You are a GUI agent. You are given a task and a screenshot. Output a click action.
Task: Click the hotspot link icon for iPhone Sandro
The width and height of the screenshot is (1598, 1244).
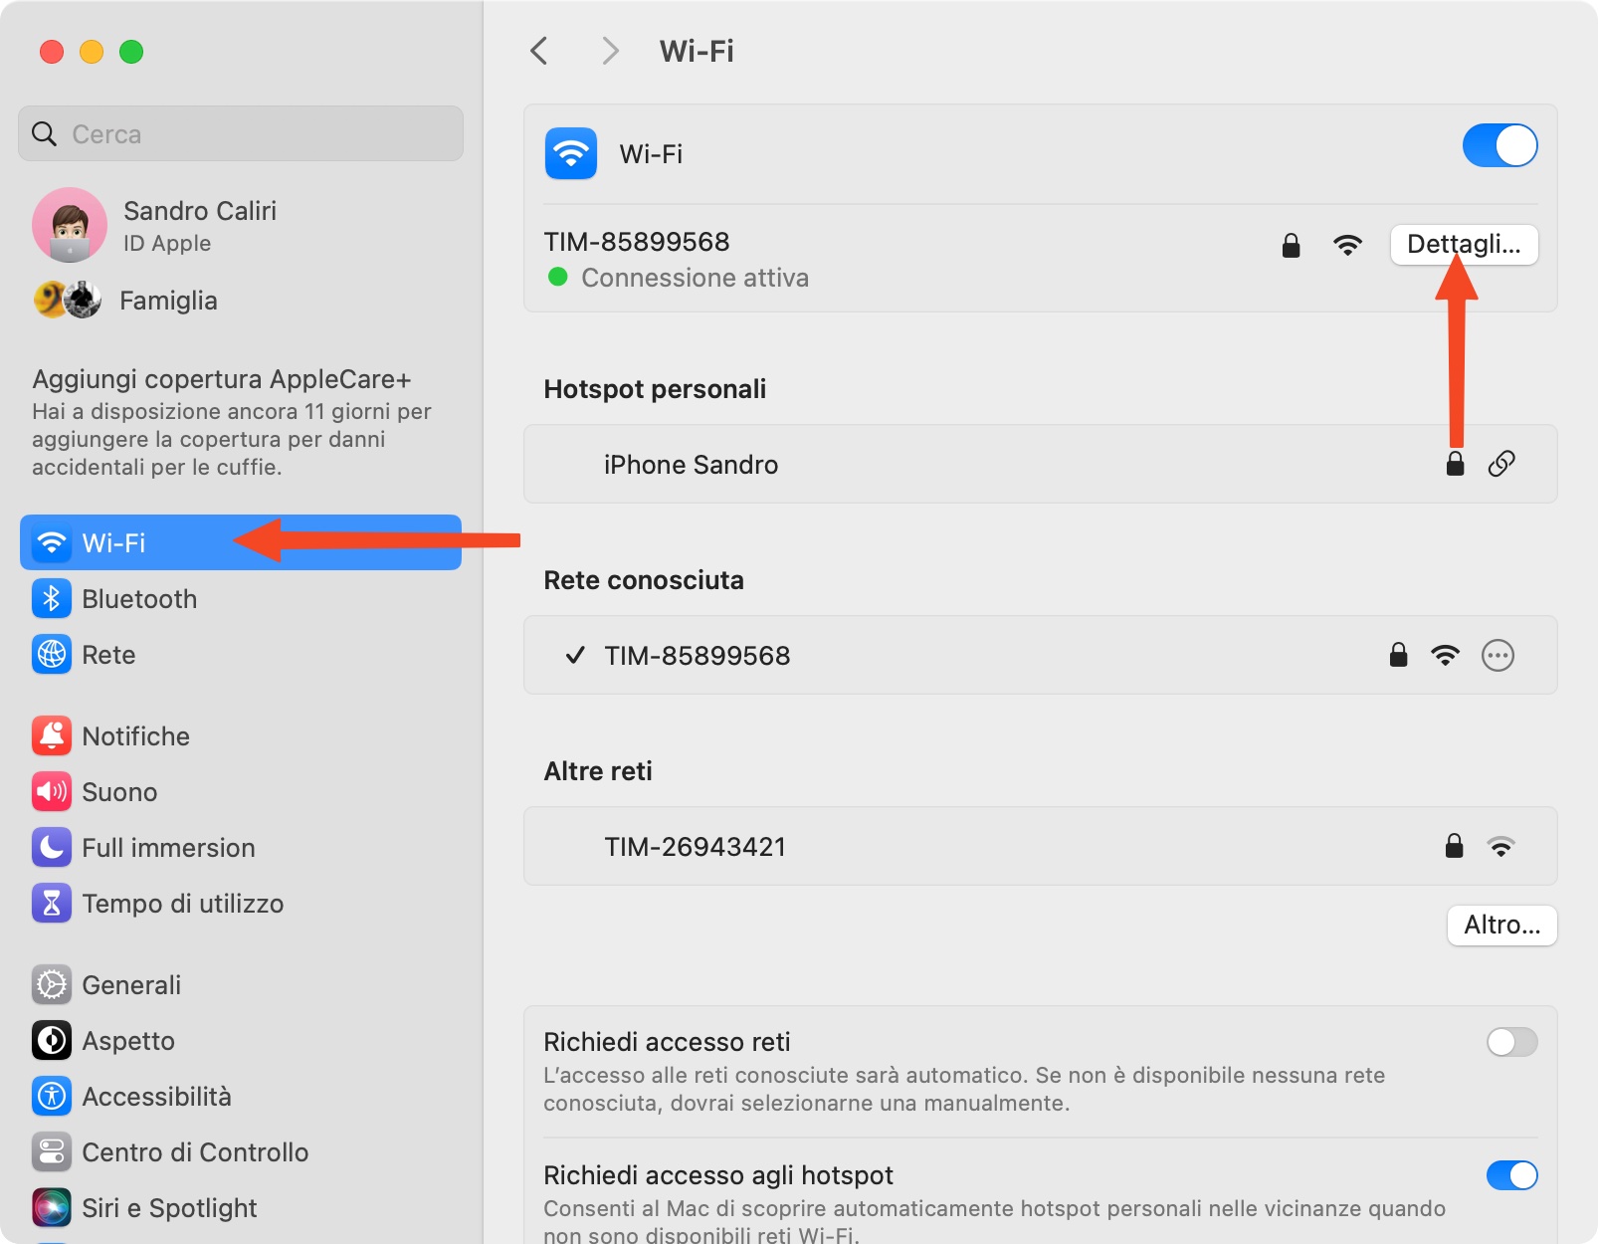click(1501, 463)
